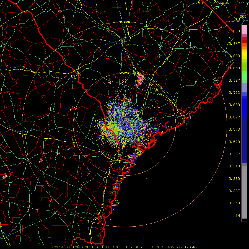Viewport: 249px width, 249px height.
Task: Pick the pink swatch at color bar top
Action: click(x=244, y=30)
